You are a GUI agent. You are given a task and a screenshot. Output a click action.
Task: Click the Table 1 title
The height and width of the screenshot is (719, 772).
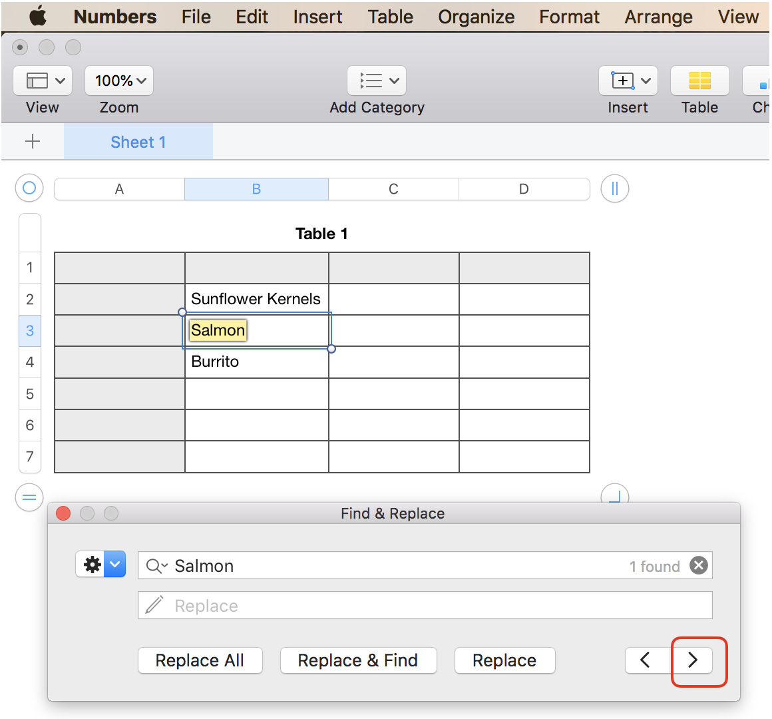coord(321,234)
